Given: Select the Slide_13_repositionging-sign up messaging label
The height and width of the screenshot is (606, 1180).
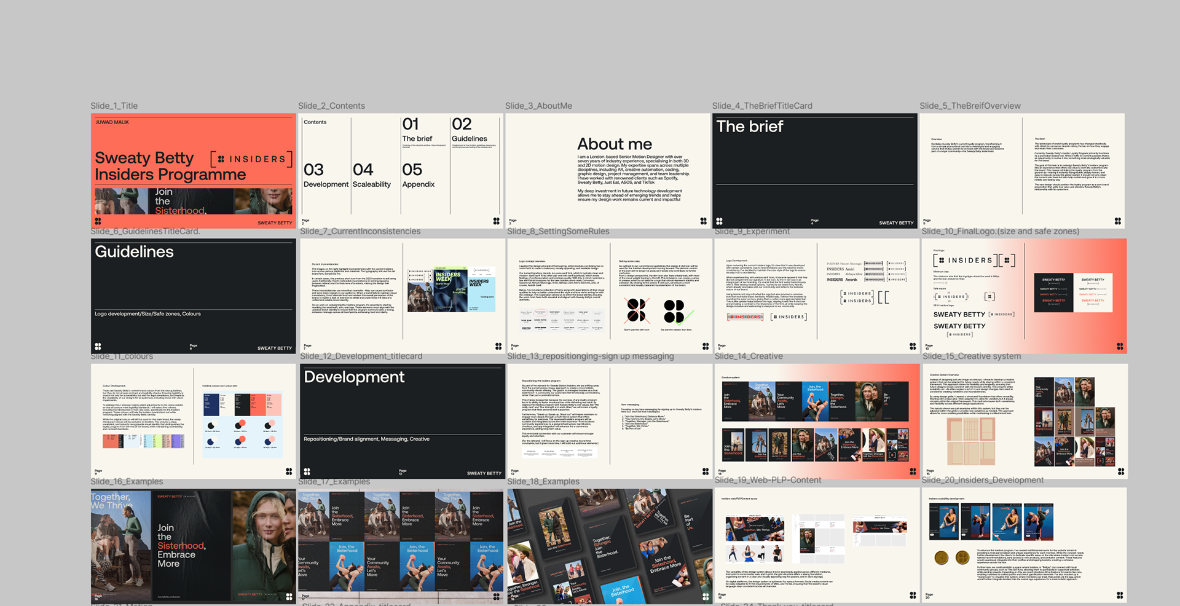Looking at the screenshot, I should pos(591,356).
